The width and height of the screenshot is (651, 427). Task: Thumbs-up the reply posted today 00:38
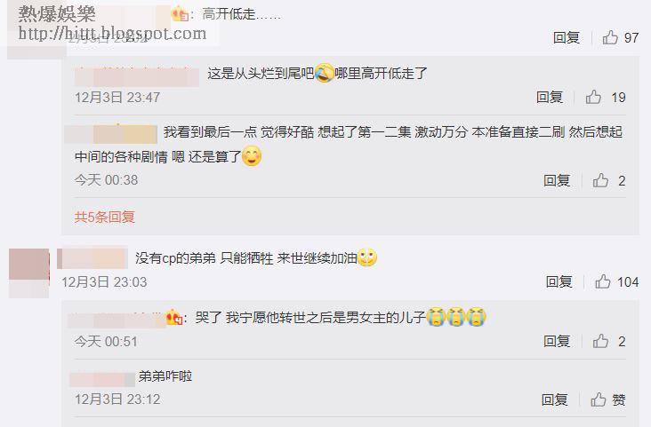(x=600, y=180)
